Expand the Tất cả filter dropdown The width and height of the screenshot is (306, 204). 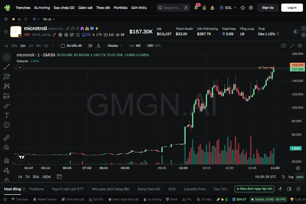49,19
